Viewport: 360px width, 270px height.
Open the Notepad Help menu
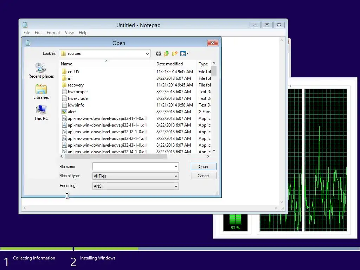[x=83, y=33]
